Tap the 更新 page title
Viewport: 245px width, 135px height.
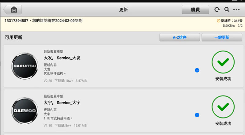(123, 10)
